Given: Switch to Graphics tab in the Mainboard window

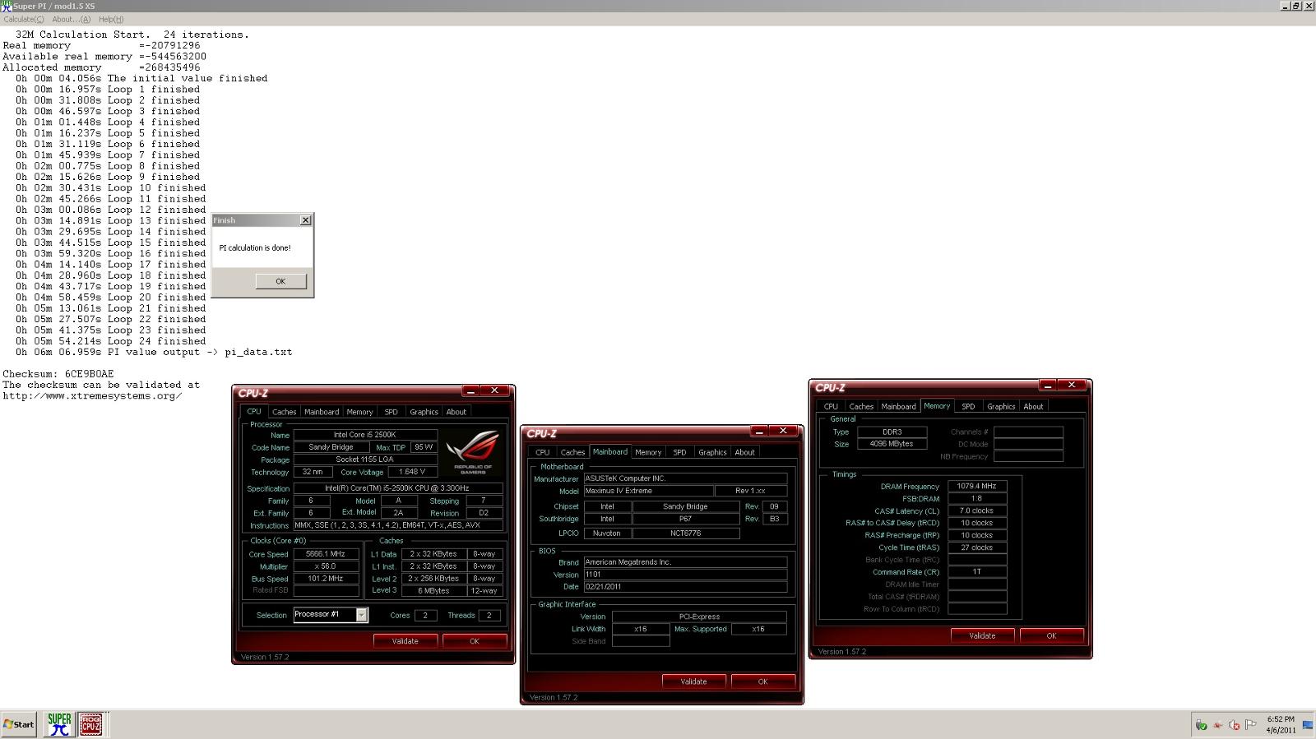Looking at the screenshot, I should click(x=712, y=452).
